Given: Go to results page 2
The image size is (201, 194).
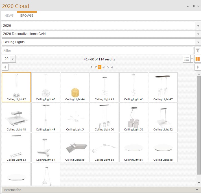Looking at the screenshot, I should (x=95, y=67).
